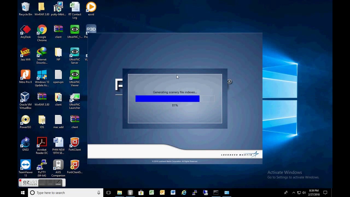Open RT Contact Log Excel file
Screen dimensions: 350x197
(75, 11)
